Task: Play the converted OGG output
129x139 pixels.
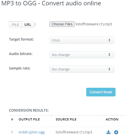Action: pos(116,132)
